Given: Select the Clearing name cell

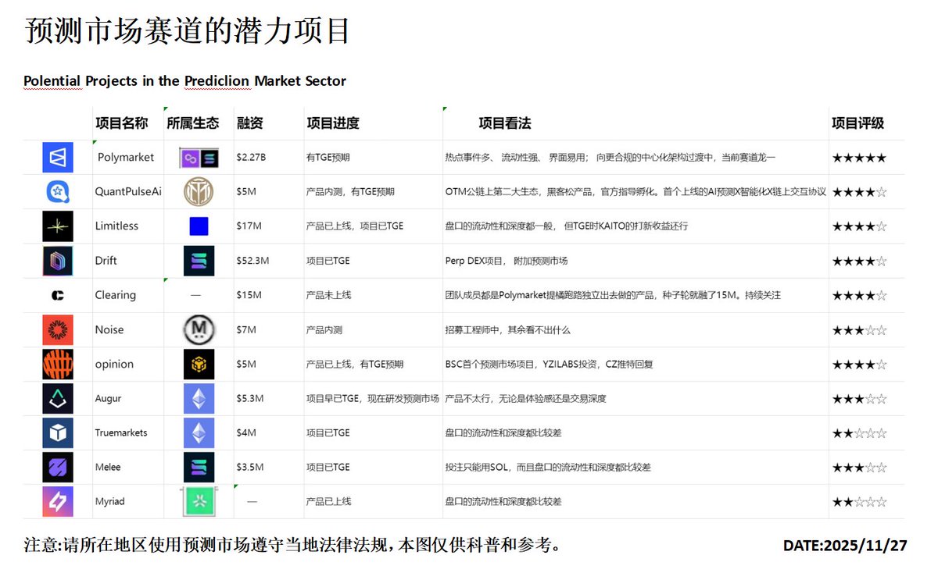Looking at the screenshot, I should pyautogui.click(x=127, y=295).
